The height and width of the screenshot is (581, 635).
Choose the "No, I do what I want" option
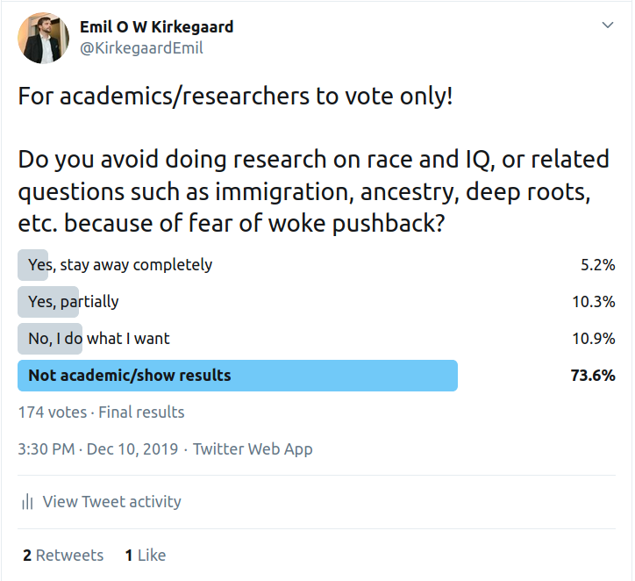(x=99, y=338)
